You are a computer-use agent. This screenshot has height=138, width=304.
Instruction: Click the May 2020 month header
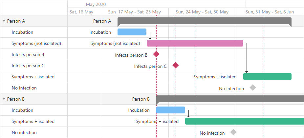pyautogui.click(x=96, y=4)
